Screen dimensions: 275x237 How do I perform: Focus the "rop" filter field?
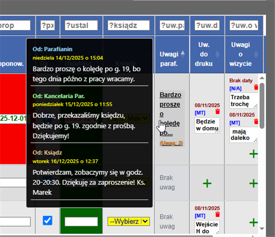[x=15, y=26]
